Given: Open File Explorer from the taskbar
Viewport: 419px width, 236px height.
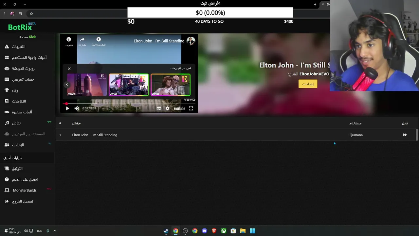Looking at the screenshot, I should point(243,231).
